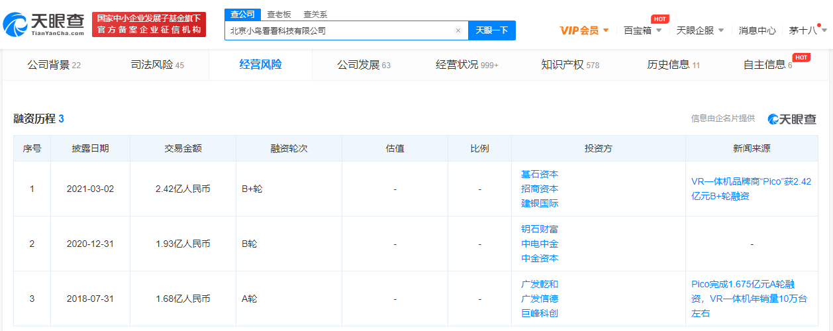Switch to 公司发展 tab

(364, 65)
